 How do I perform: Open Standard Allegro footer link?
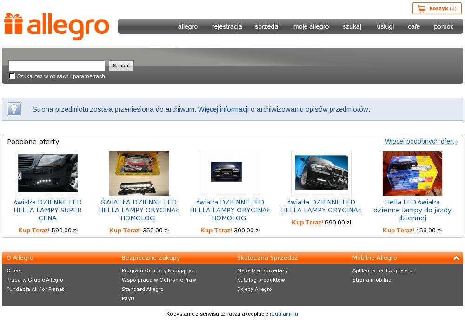(142, 289)
